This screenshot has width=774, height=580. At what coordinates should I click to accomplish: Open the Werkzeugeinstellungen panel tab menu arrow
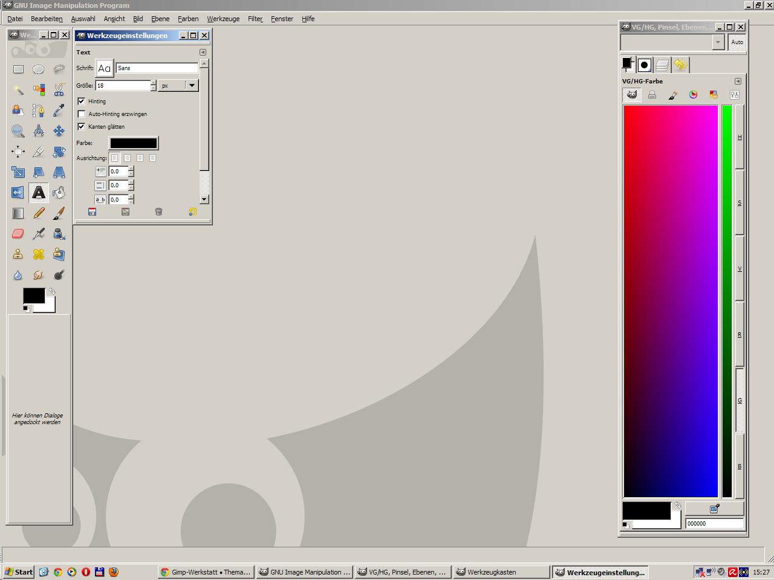(203, 52)
